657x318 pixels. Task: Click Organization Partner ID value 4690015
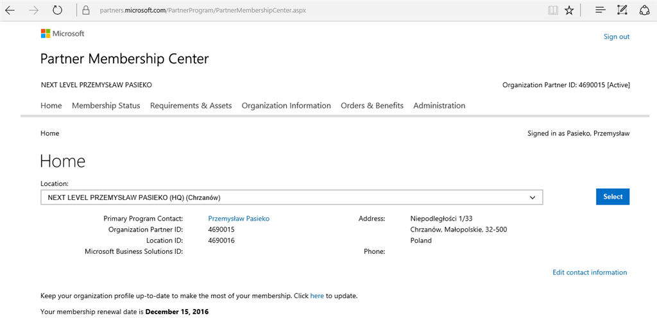pos(221,230)
